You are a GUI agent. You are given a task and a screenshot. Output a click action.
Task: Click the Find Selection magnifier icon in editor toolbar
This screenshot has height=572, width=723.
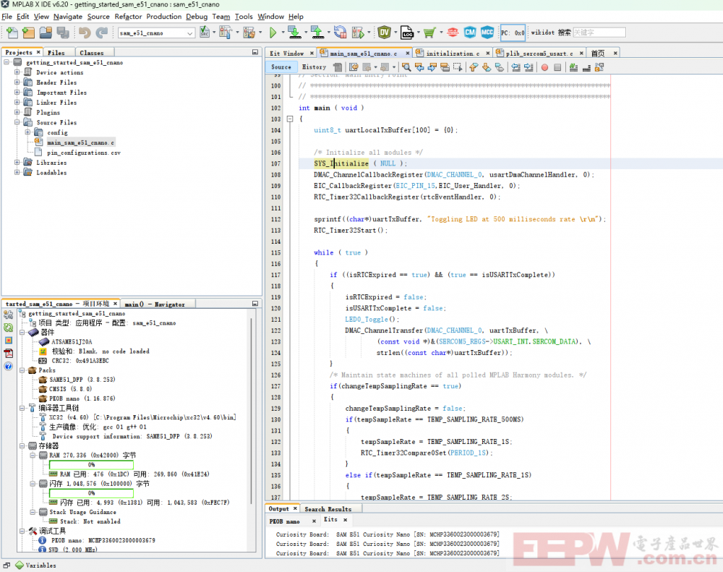click(406, 67)
